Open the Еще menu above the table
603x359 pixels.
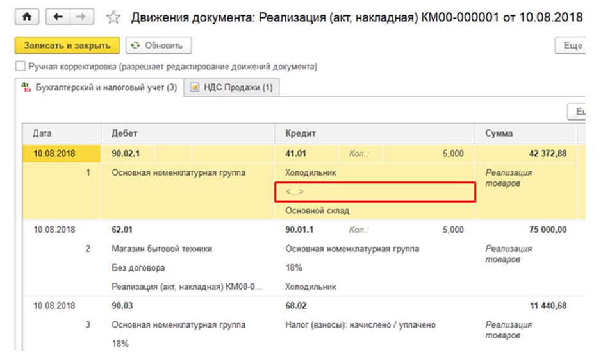click(577, 112)
